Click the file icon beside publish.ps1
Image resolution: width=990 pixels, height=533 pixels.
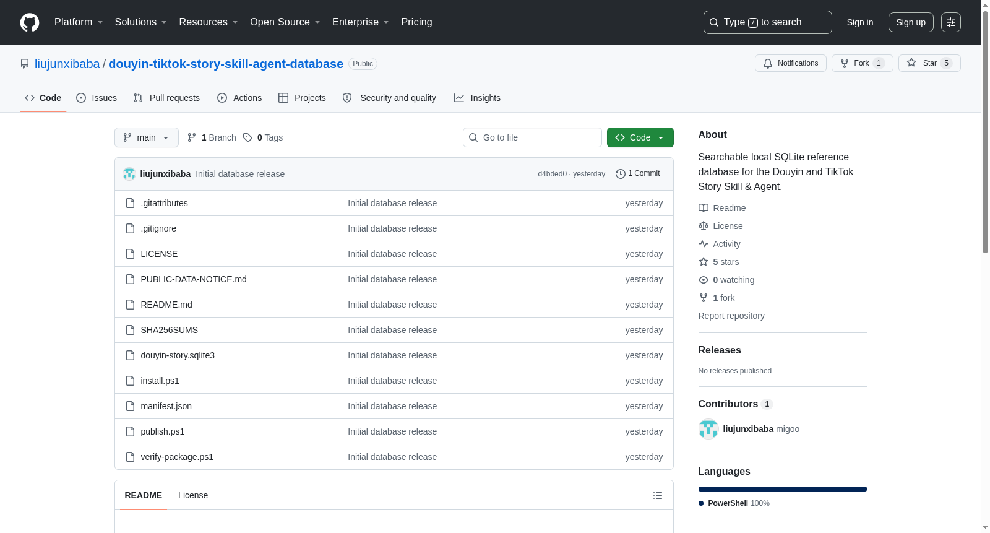coord(130,431)
